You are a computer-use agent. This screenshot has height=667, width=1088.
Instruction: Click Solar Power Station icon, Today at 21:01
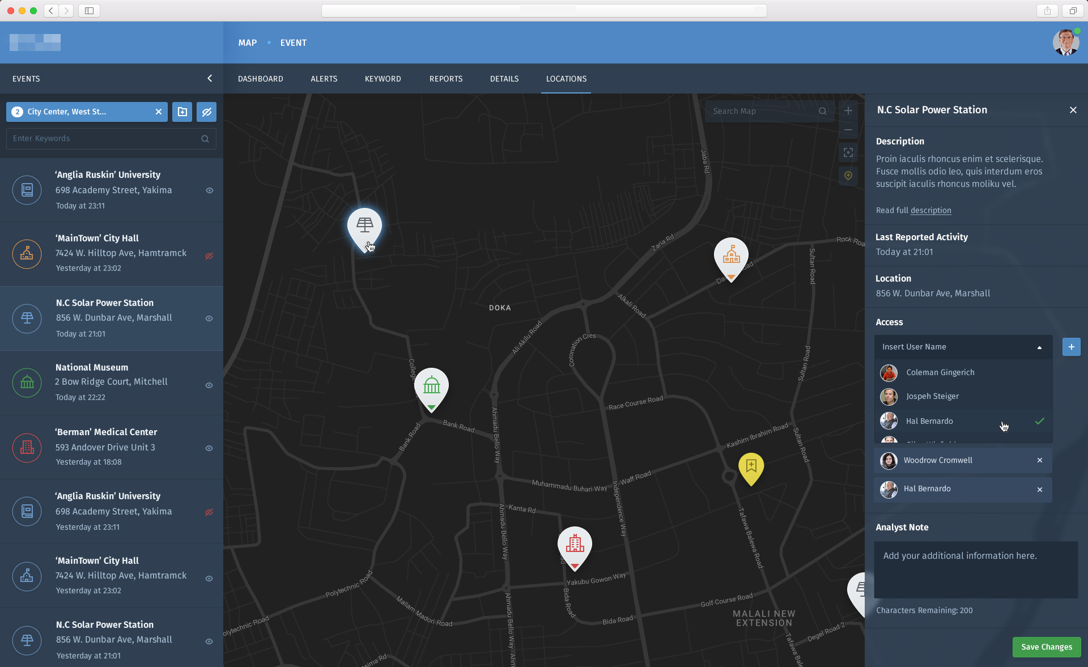(x=27, y=318)
